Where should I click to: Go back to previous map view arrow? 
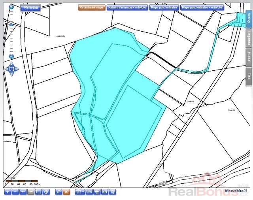(23, 192)
